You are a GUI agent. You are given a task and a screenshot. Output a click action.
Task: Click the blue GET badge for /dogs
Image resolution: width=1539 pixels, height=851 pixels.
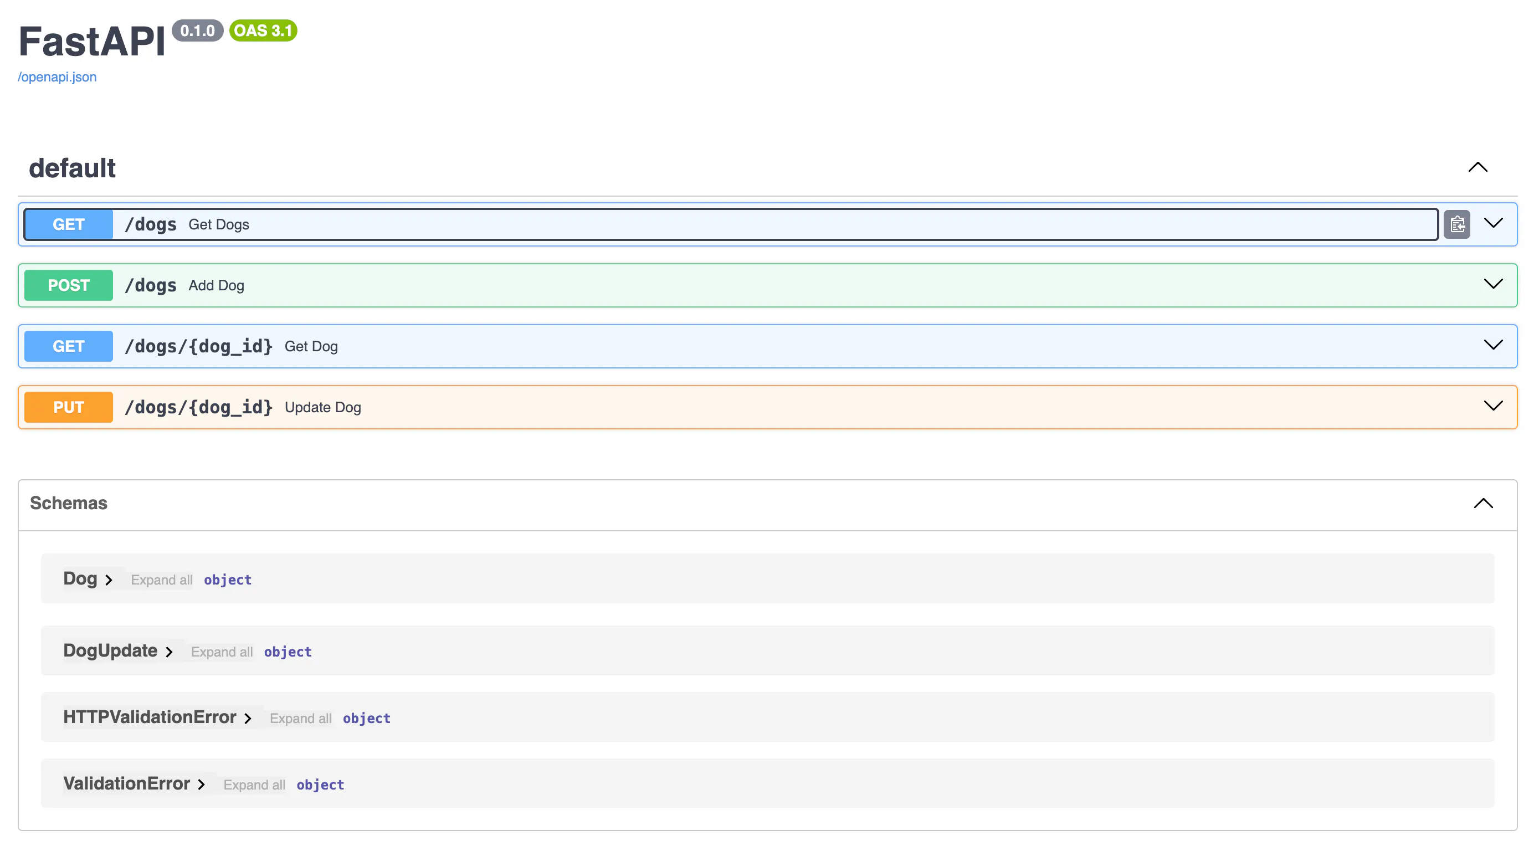click(68, 225)
